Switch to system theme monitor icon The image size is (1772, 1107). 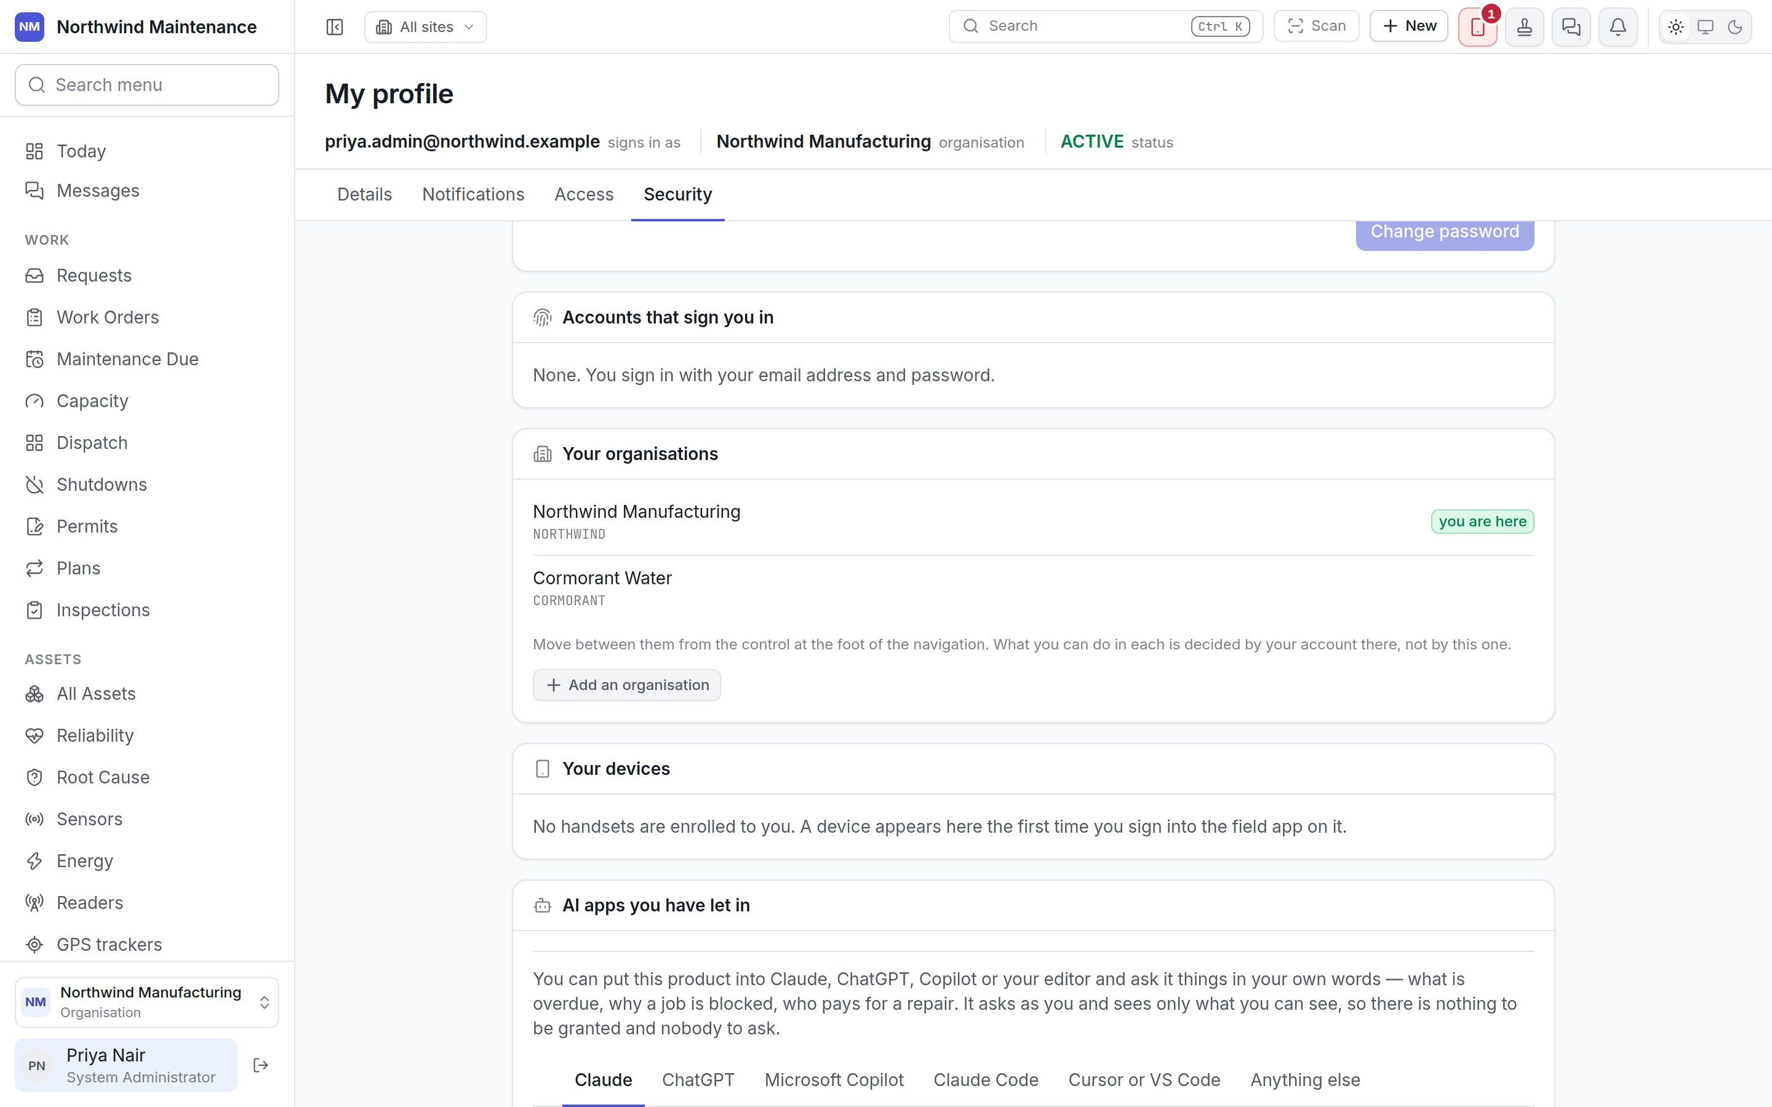(1706, 27)
